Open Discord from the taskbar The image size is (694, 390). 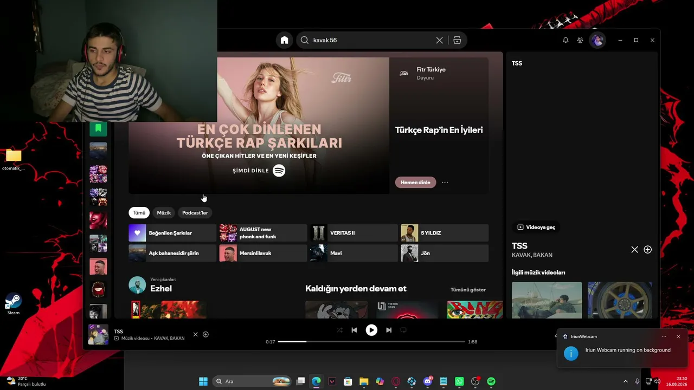pos(428,381)
